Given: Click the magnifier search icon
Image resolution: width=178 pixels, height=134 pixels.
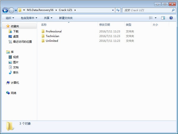Looking at the screenshot, I should 173,10.
